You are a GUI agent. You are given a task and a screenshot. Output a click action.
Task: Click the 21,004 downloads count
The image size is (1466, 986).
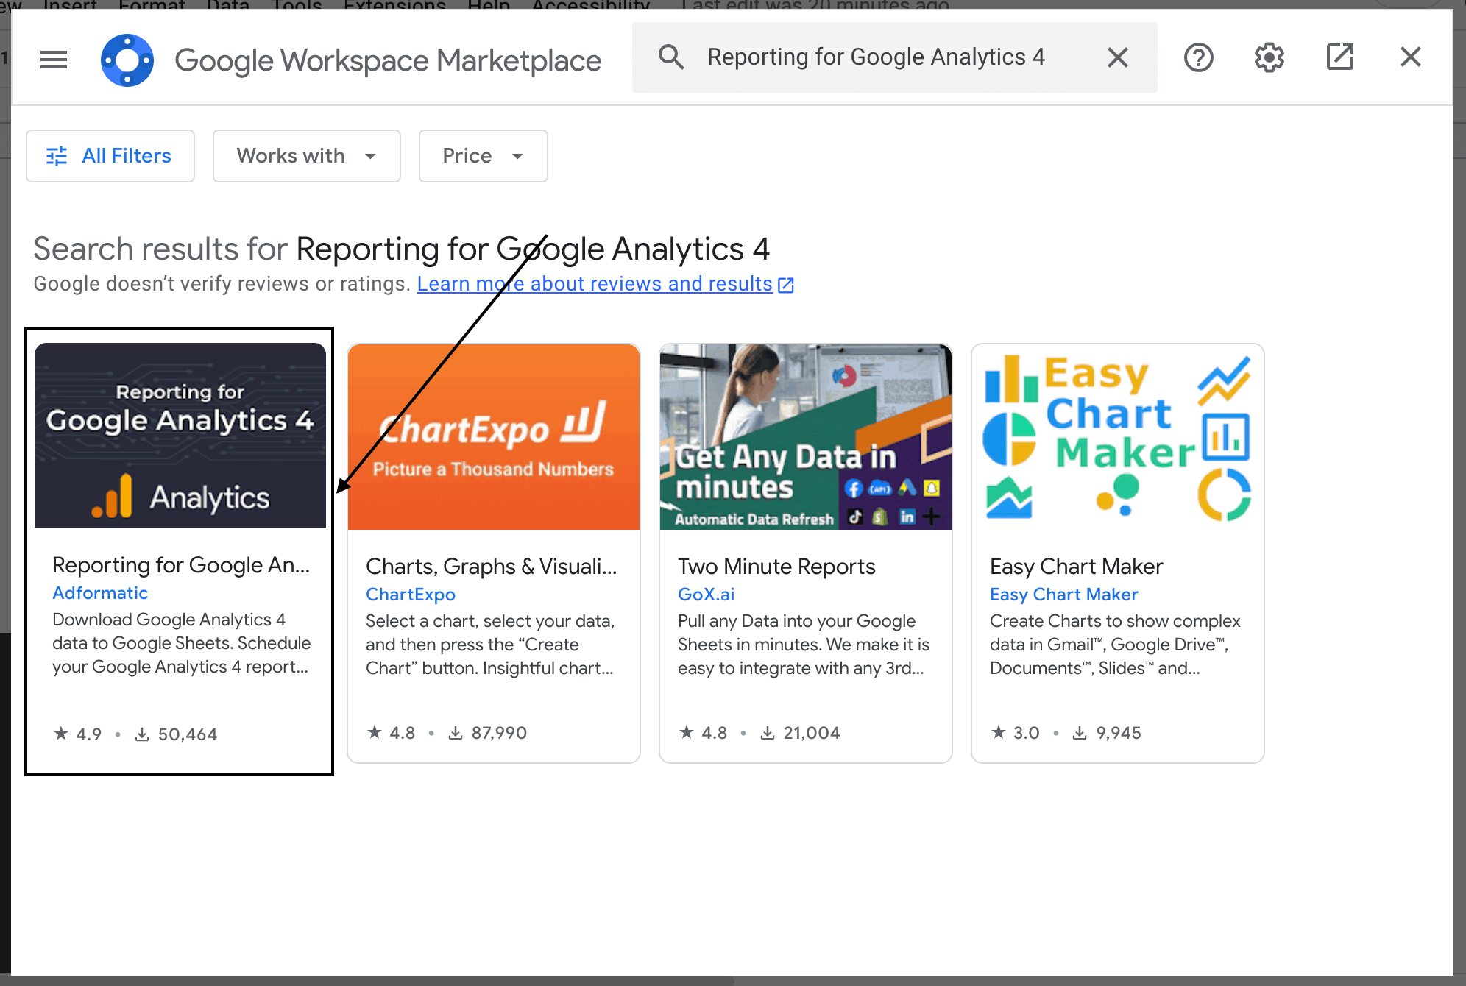coord(800,733)
